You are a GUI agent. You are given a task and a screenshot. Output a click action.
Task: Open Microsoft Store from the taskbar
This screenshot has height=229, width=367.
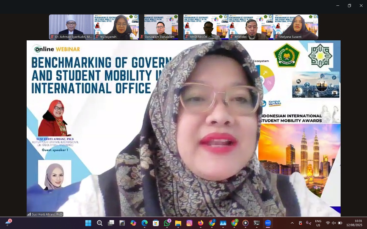pos(156,223)
